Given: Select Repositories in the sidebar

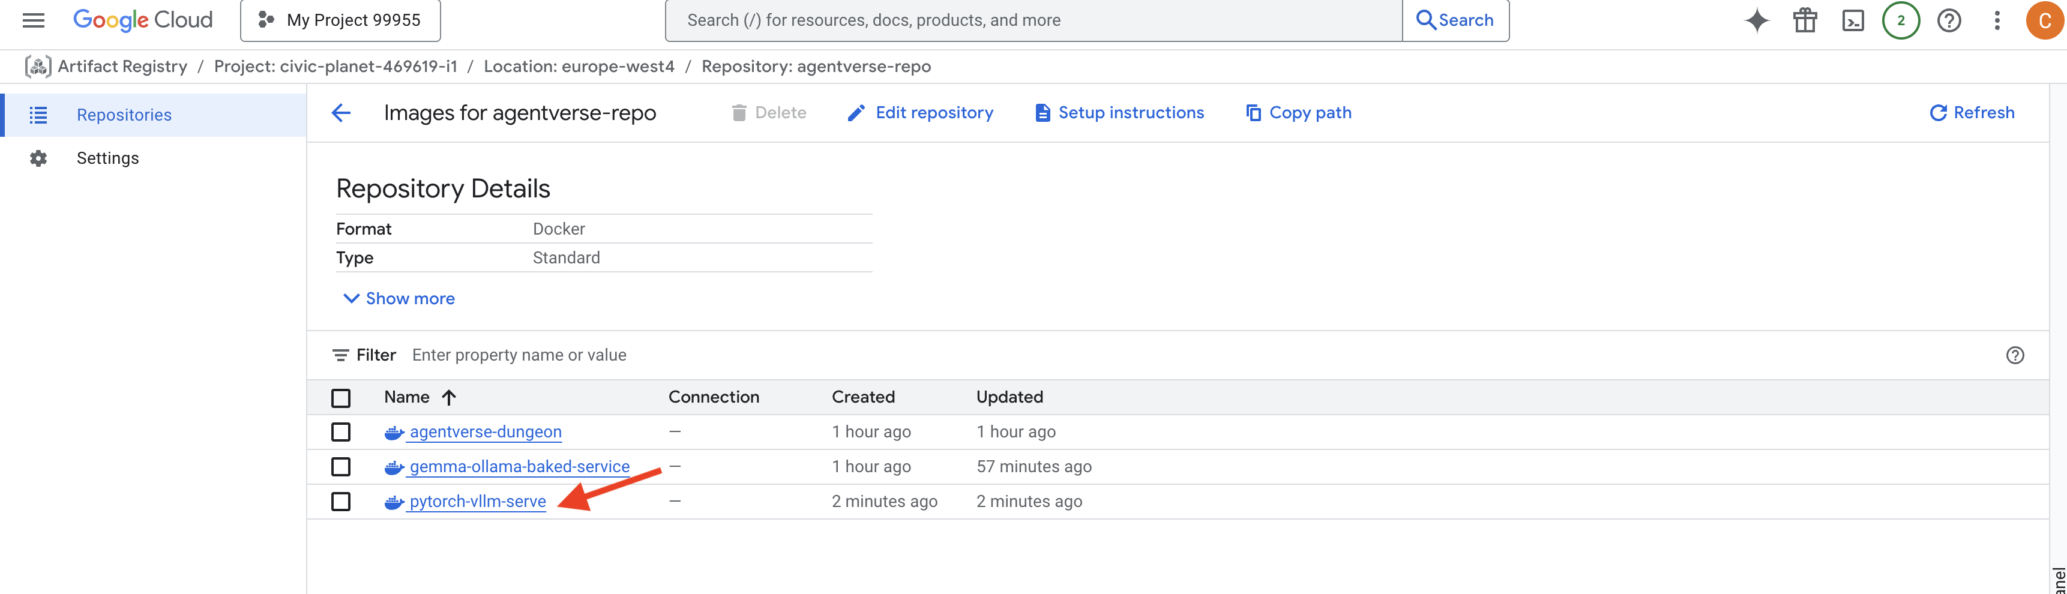Looking at the screenshot, I should point(124,115).
